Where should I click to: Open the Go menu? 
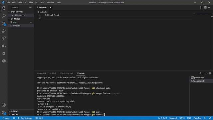[37, 2]
